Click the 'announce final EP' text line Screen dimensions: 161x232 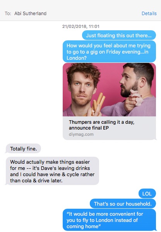89,128
